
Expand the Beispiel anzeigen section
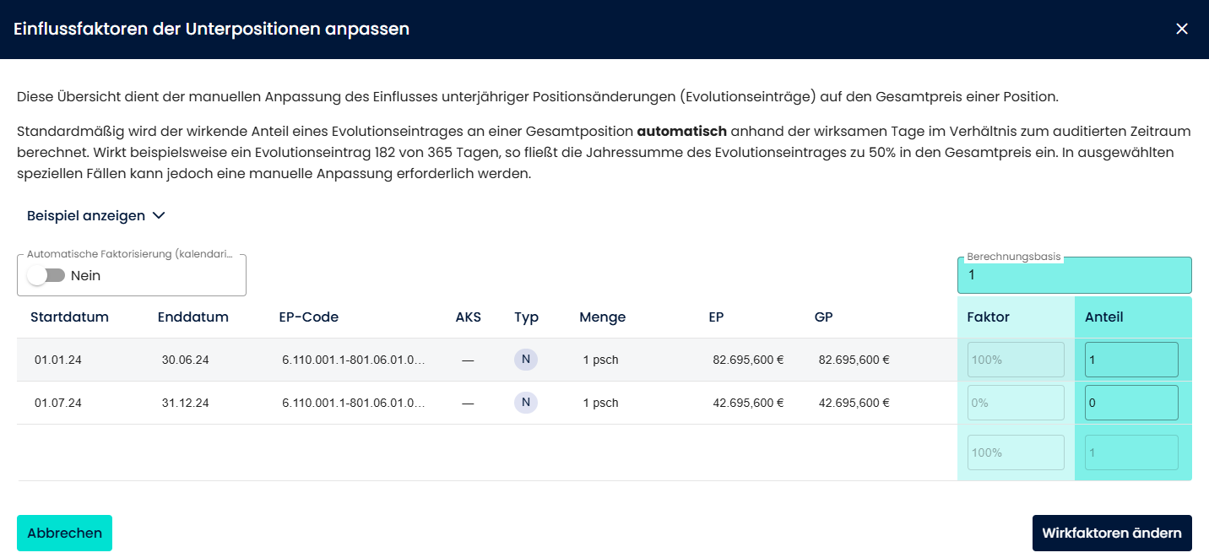[x=86, y=215]
